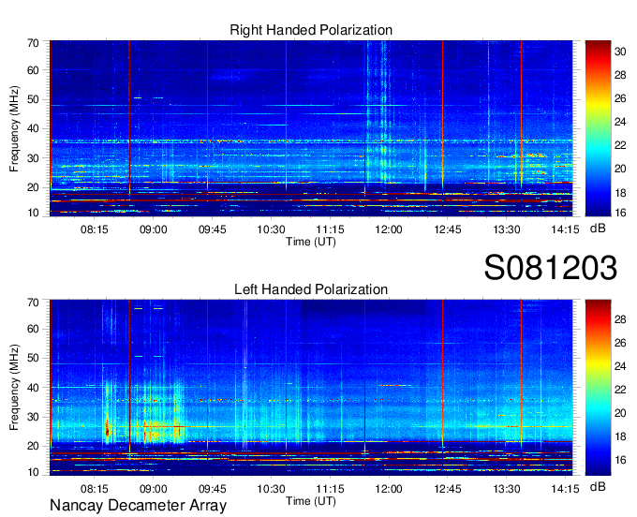Click the 22 dB tick on bottom colorbar

click(x=620, y=390)
